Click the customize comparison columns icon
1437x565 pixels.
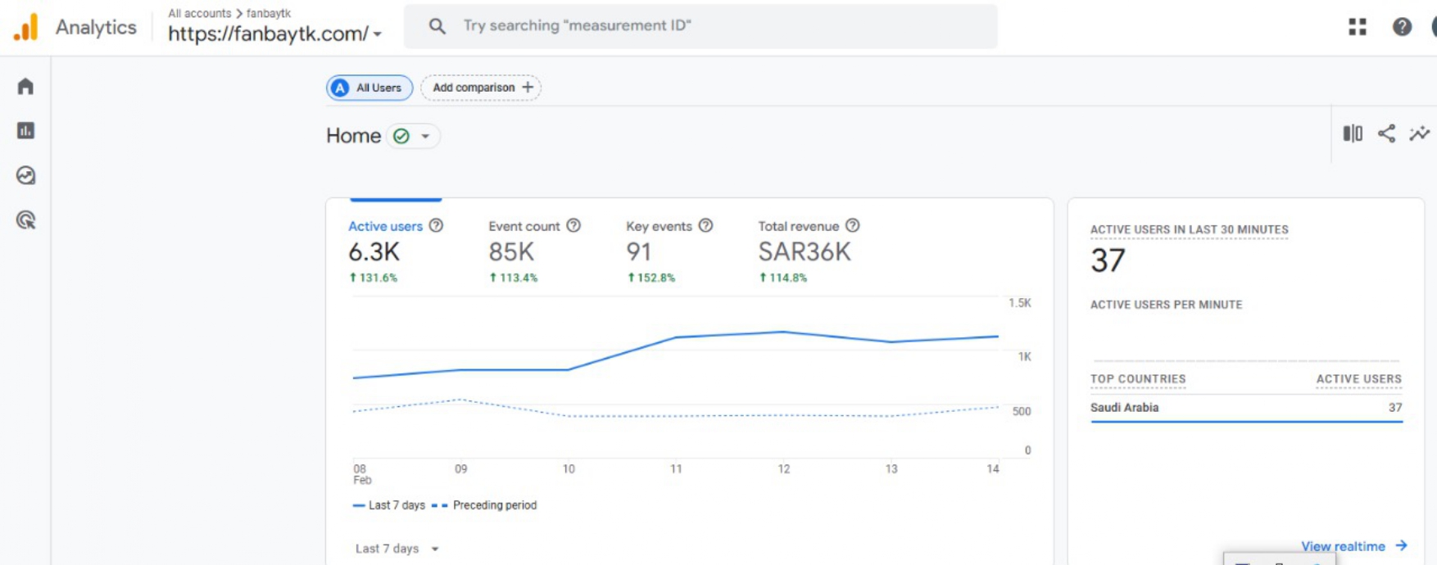[1353, 133]
